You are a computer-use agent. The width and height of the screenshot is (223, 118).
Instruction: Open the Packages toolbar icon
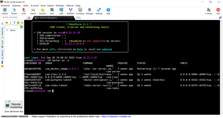(89, 11)
